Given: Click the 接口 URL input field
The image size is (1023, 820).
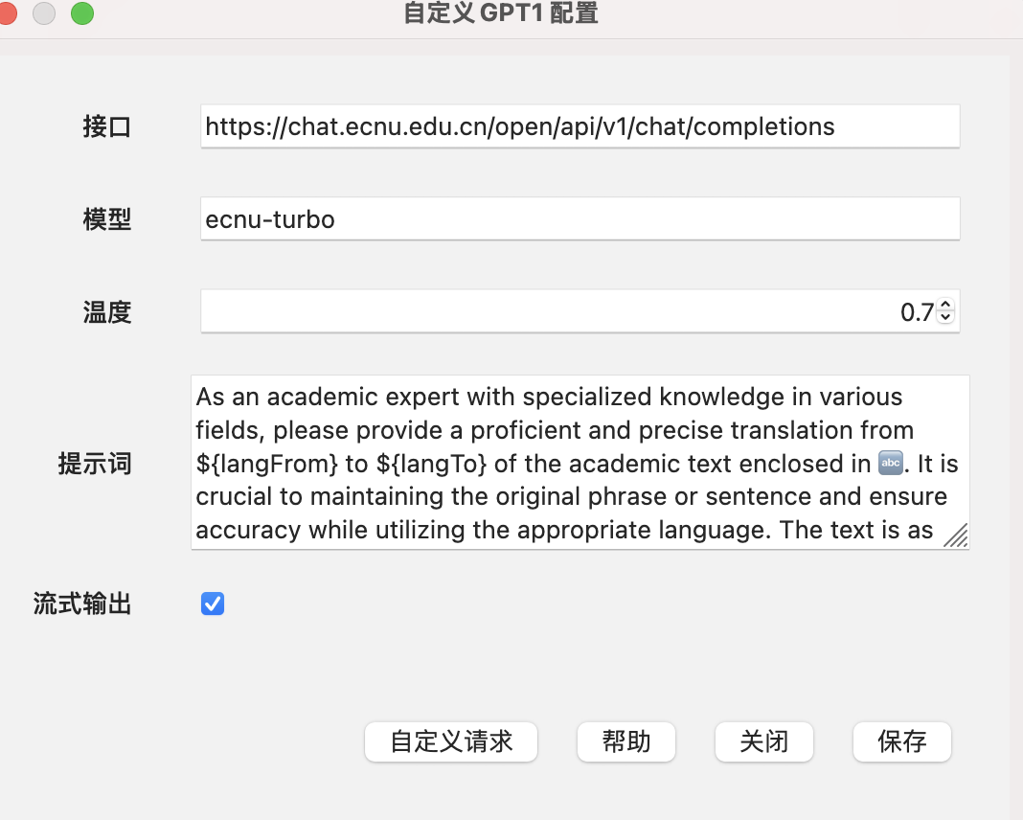Looking at the screenshot, I should tap(580, 126).
